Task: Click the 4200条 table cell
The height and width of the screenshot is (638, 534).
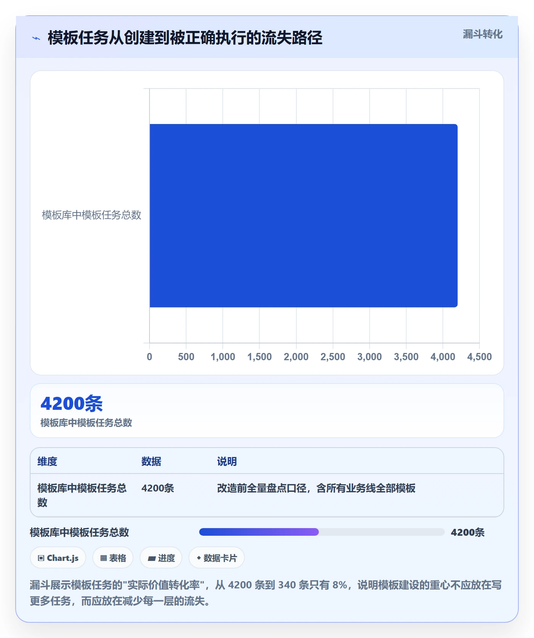Action: tap(158, 488)
